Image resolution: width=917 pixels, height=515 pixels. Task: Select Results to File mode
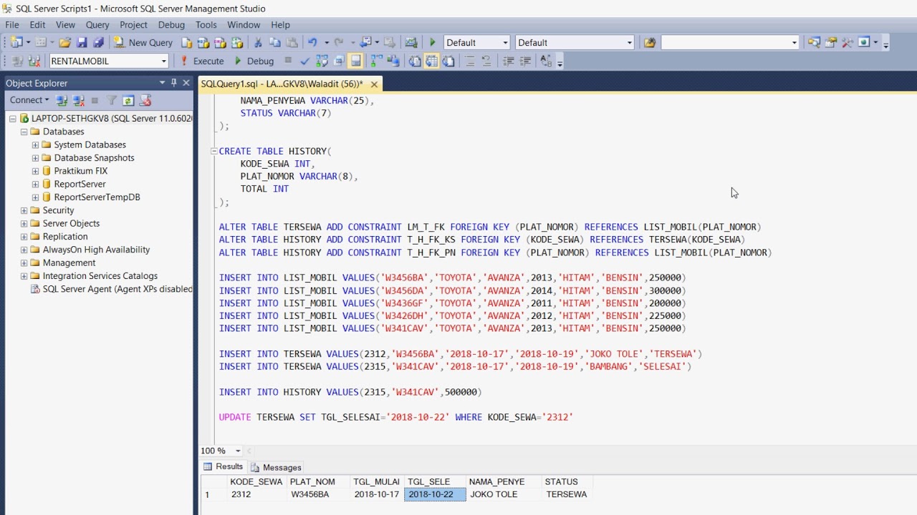(448, 61)
